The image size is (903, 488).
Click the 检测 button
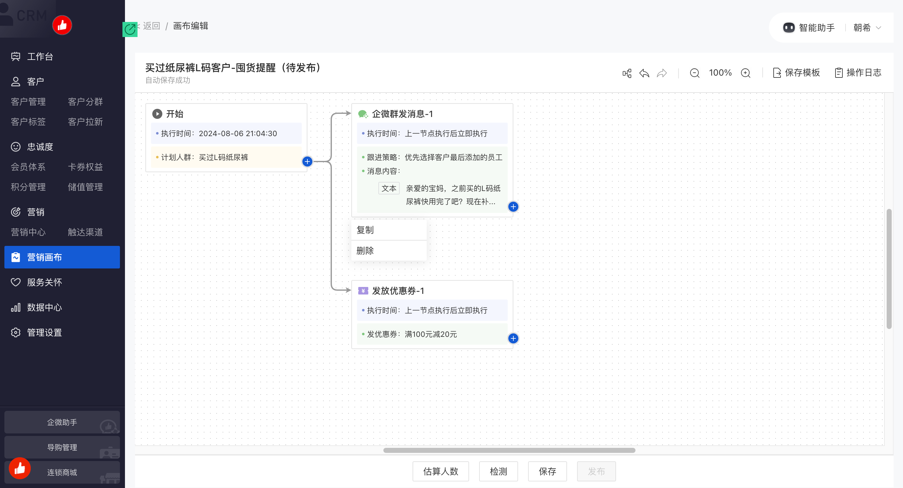click(499, 471)
